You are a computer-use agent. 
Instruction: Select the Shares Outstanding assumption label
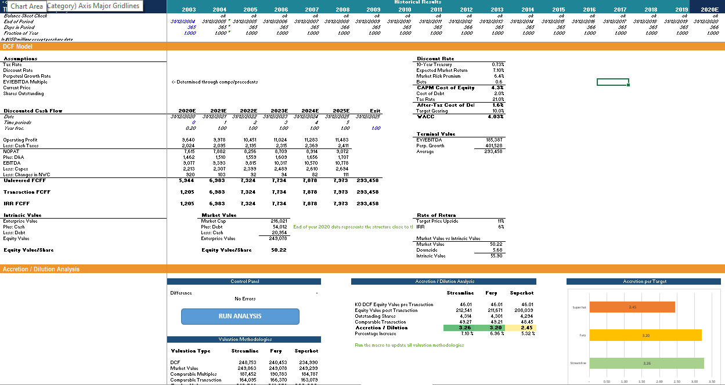[22, 93]
